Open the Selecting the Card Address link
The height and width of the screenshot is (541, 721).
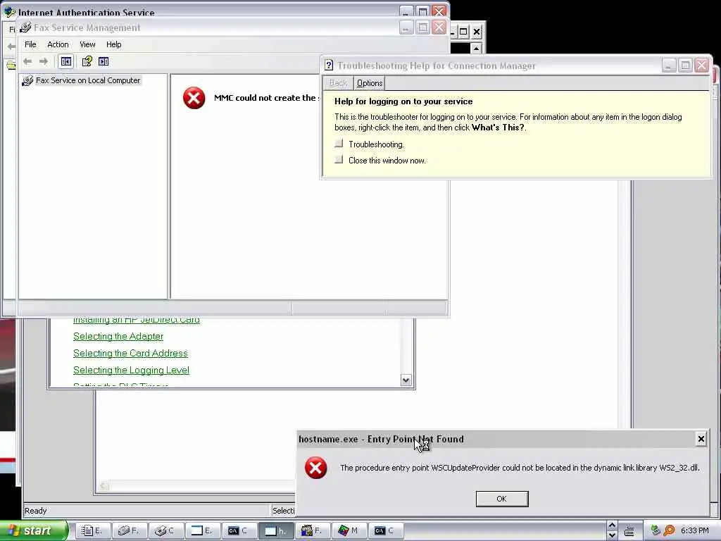pyautogui.click(x=130, y=354)
